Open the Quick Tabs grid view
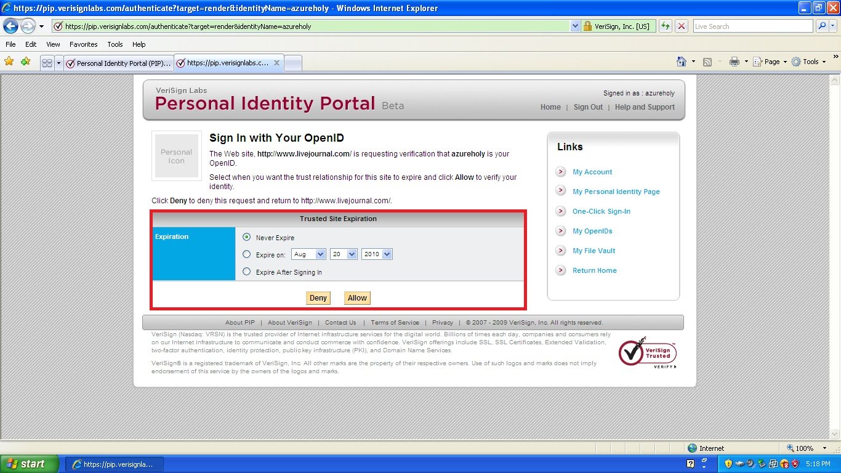 click(47, 63)
